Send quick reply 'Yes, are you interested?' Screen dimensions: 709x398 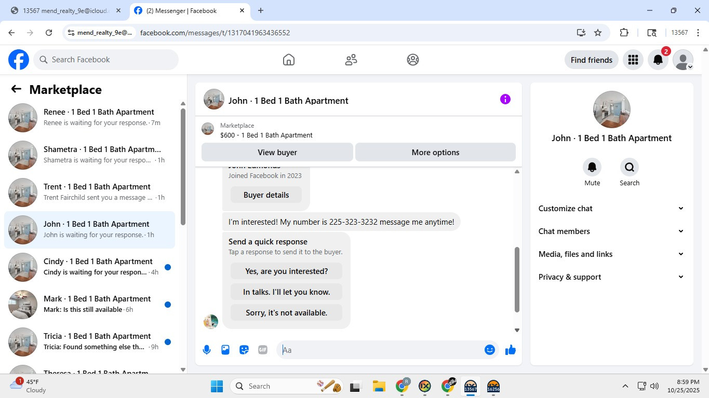287,271
